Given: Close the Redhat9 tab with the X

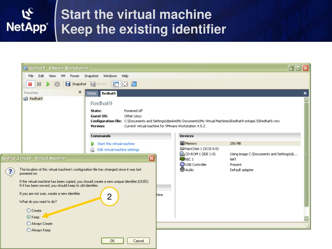Looking at the screenshot, I should (x=305, y=93).
